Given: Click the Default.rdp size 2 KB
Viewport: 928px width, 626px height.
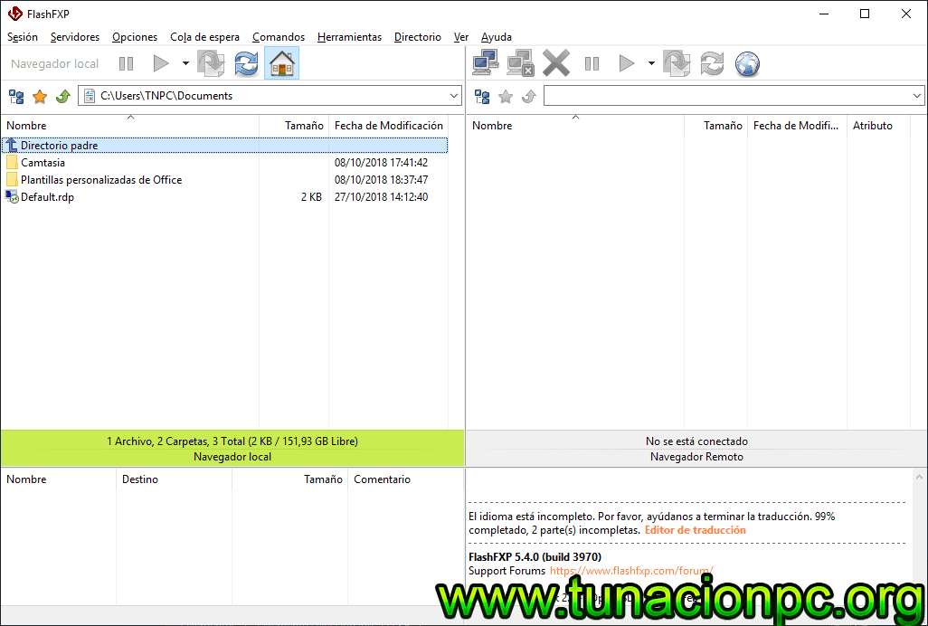Looking at the screenshot, I should [x=311, y=197].
